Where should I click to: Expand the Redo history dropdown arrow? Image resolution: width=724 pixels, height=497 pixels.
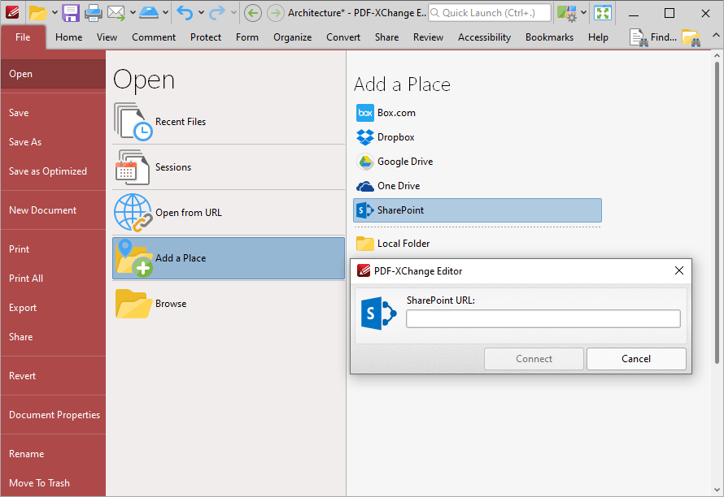pos(233,13)
